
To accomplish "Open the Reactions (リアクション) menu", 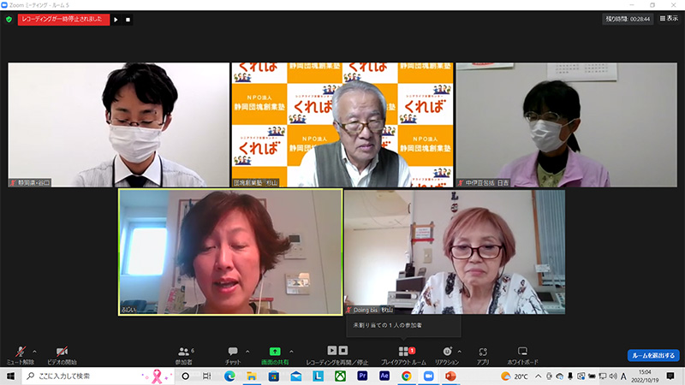I will (x=446, y=352).
